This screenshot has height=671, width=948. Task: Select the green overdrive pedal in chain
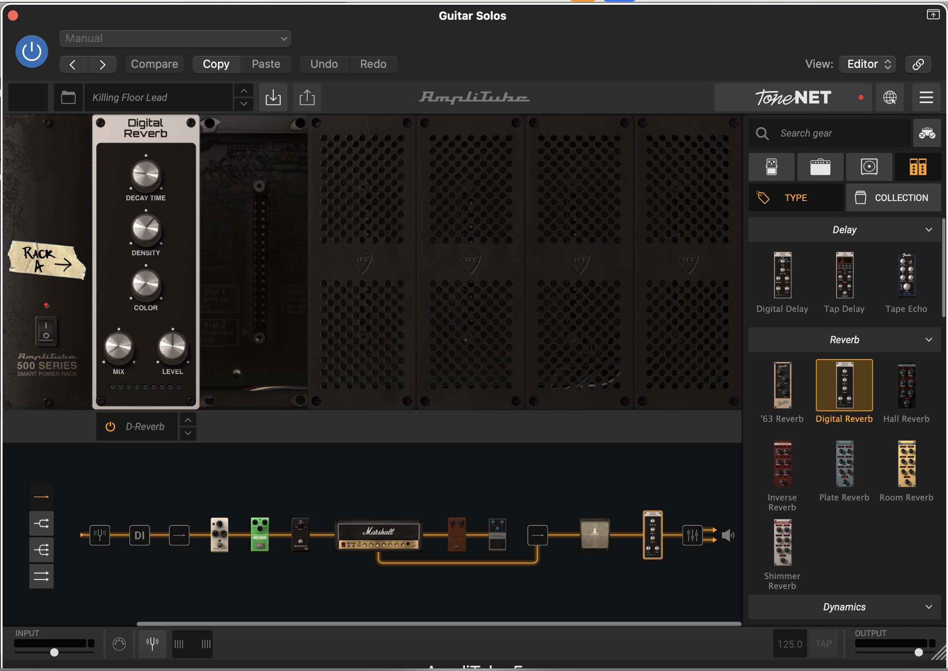[x=260, y=534]
